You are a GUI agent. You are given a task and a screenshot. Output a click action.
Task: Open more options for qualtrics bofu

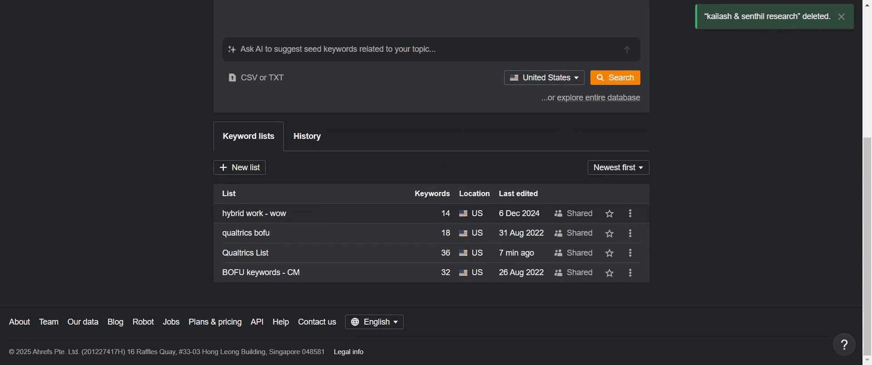(x=630, y=233)
